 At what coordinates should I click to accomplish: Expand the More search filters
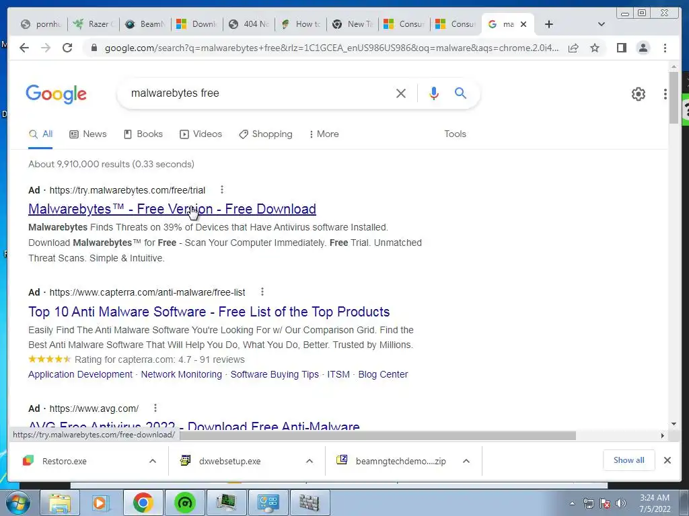(324, 134)
